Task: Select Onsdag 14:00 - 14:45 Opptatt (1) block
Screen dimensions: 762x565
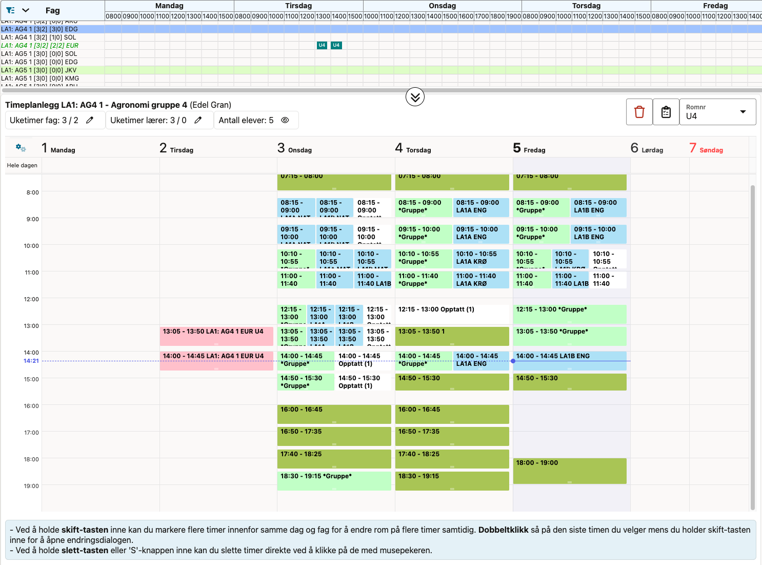Action: [363, 361]
